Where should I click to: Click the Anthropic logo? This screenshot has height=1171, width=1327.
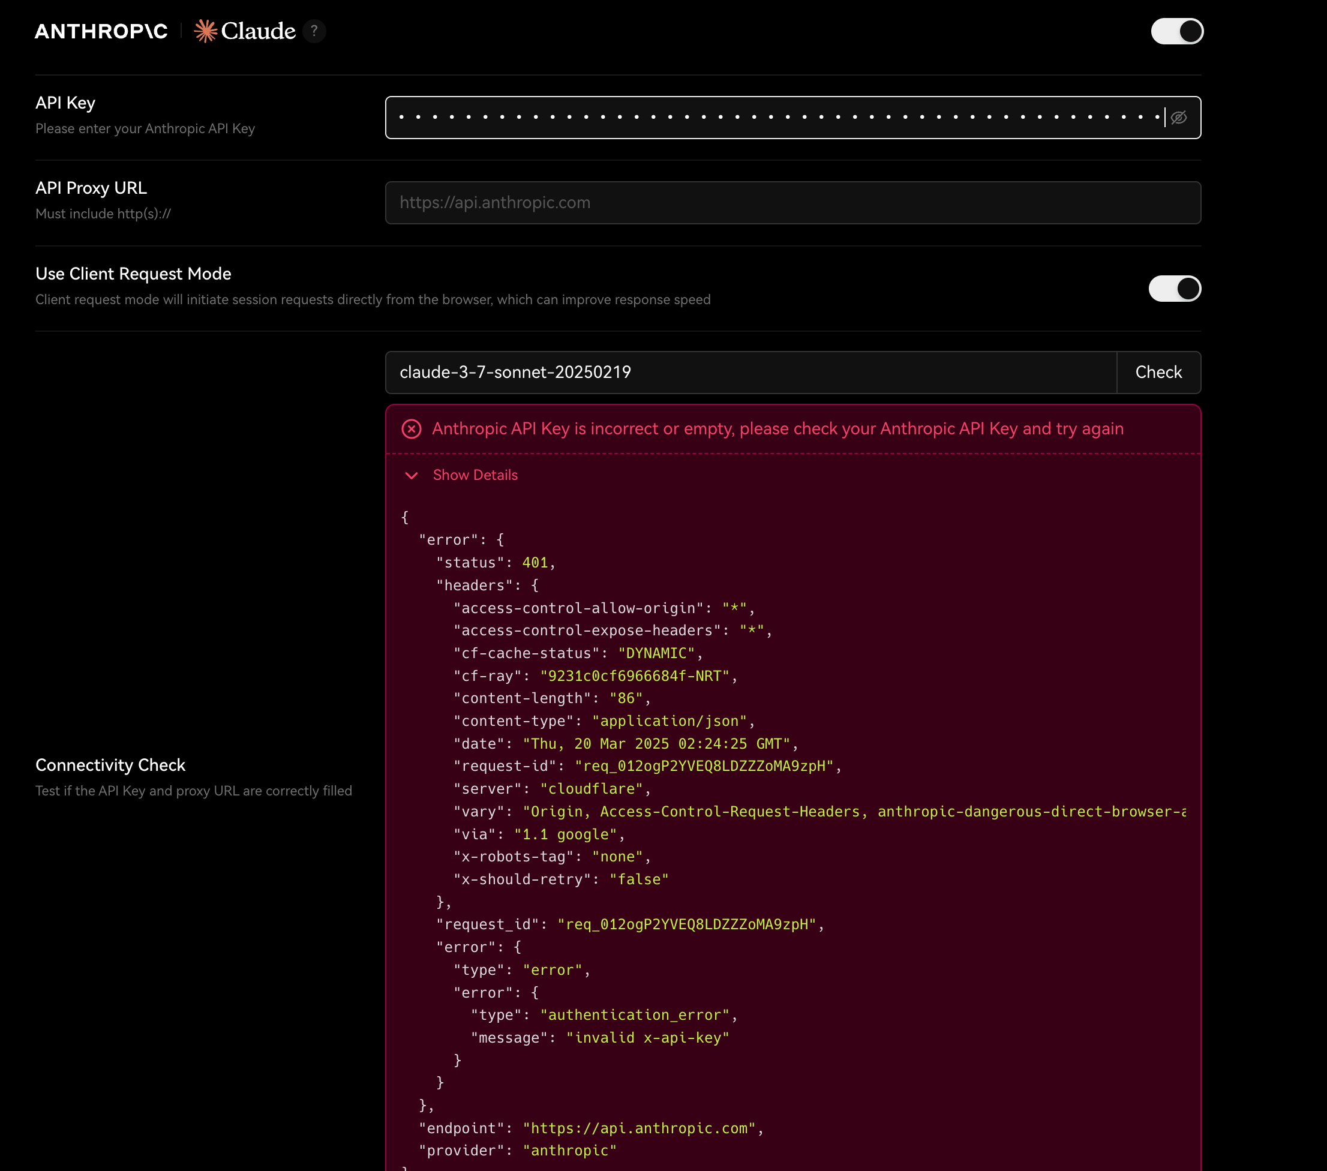pos(101,31)
